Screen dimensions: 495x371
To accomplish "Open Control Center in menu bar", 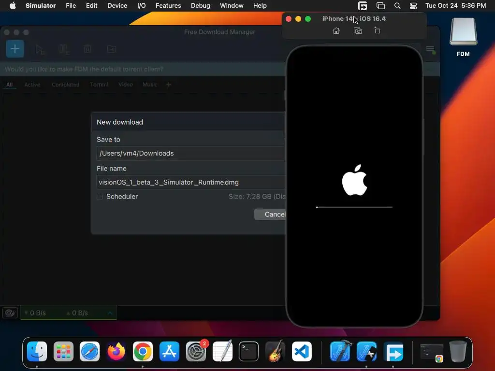I will 413,6.
